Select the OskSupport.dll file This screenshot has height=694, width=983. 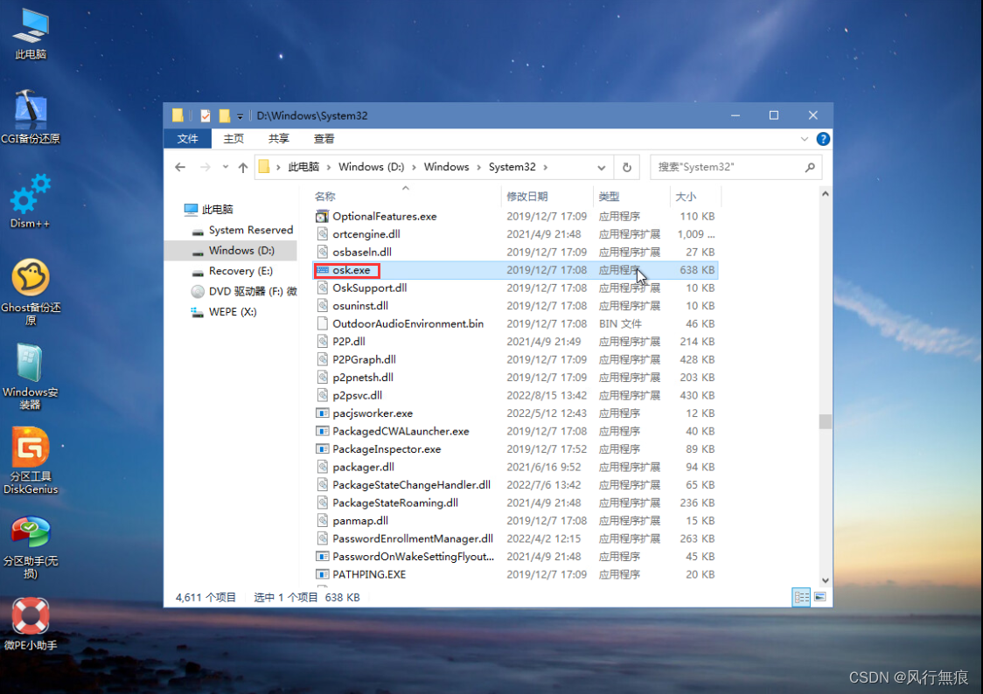pyautogui.click(x=369, y=288)
